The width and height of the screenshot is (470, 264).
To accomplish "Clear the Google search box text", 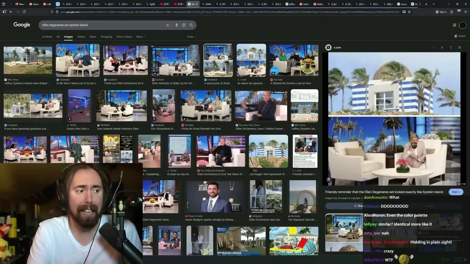I will (x=167, y=25).
